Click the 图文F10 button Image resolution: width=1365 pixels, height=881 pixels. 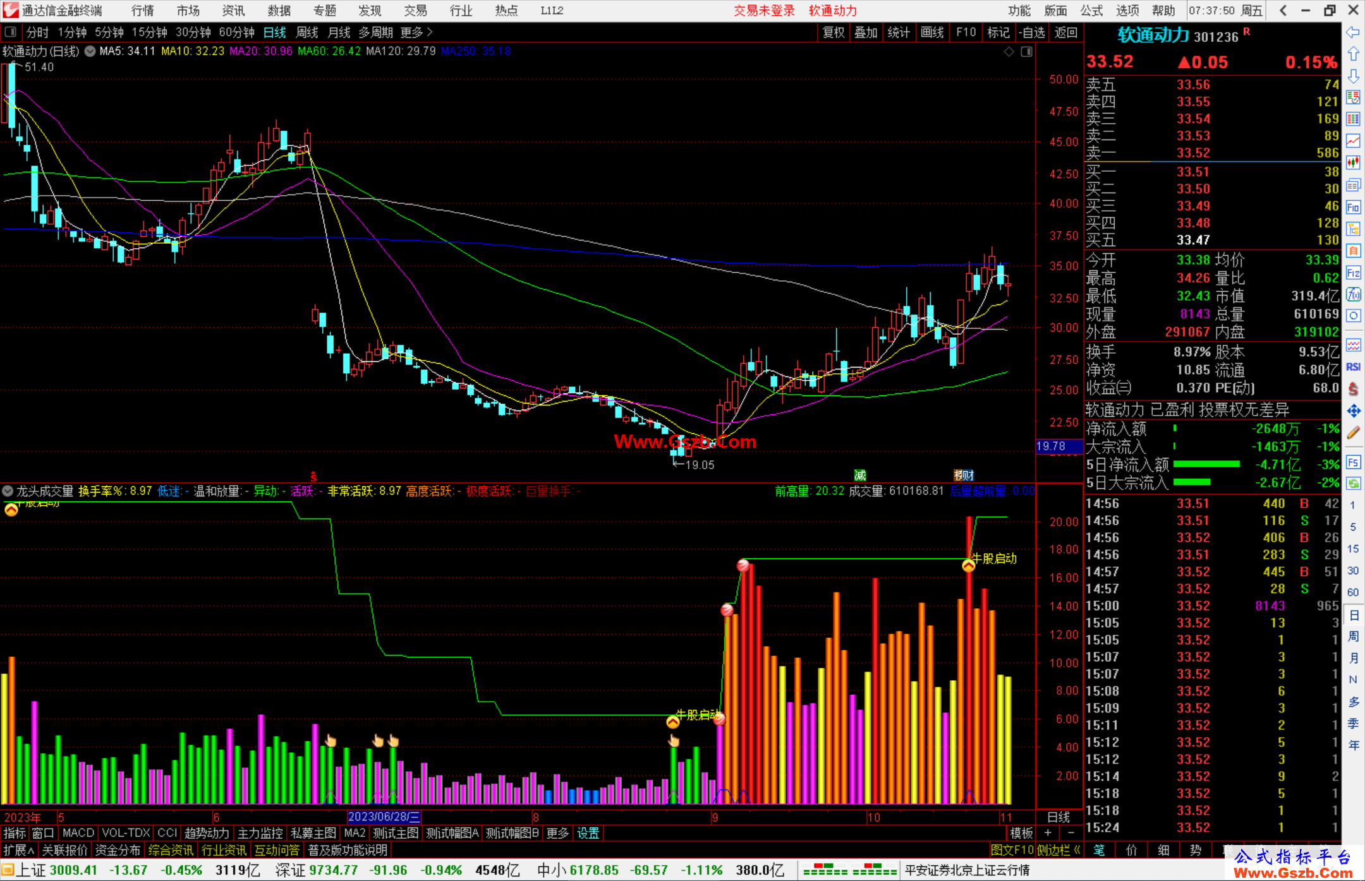(x=1012, y=850)
